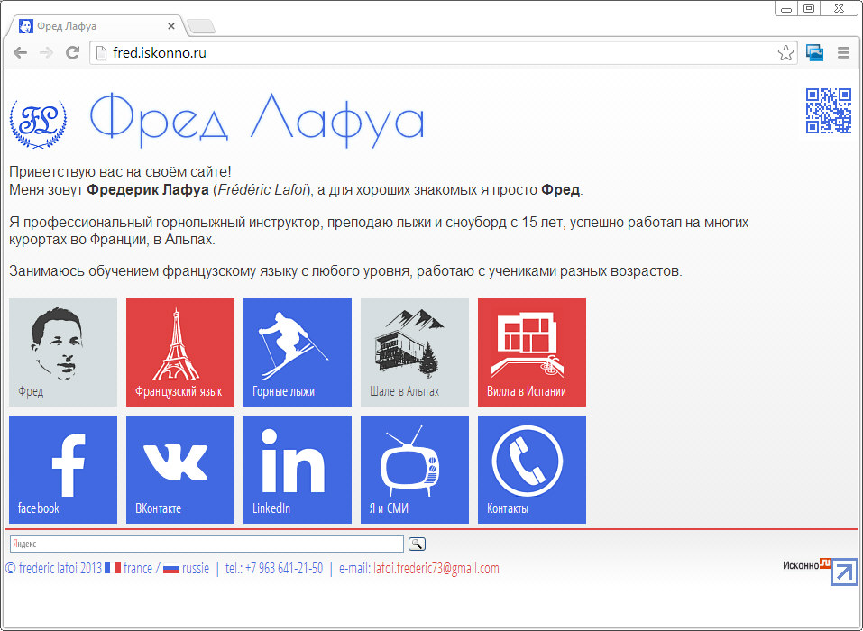Open the LinkedIn tile
Viewport: 863px width, 631px height.
pos(298,470)
